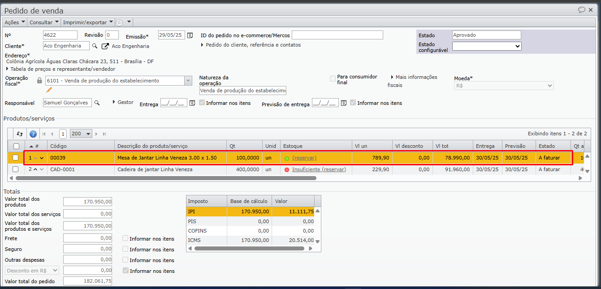Open the gear settings icon in menu bar
This screenshot has width=601, height=289.
119,22
